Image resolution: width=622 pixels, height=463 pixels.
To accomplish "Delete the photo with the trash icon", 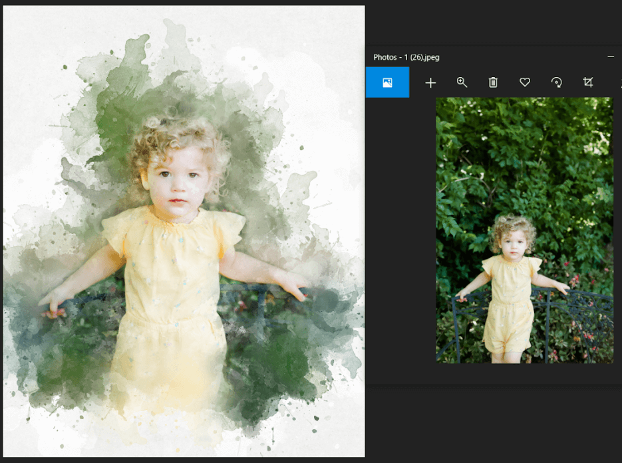I will pos(493,82).
